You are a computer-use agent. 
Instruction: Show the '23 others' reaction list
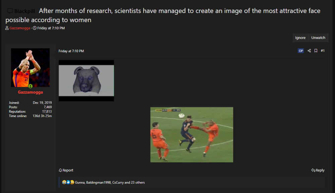point(138,183)
